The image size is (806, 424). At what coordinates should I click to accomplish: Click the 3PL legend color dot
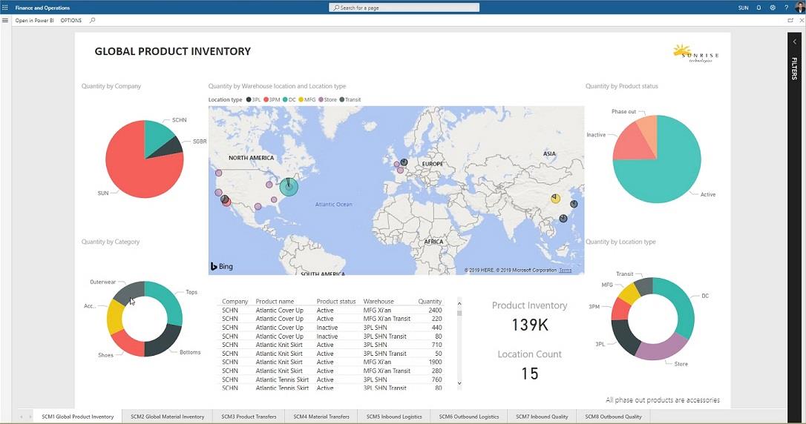click(249, 99)
